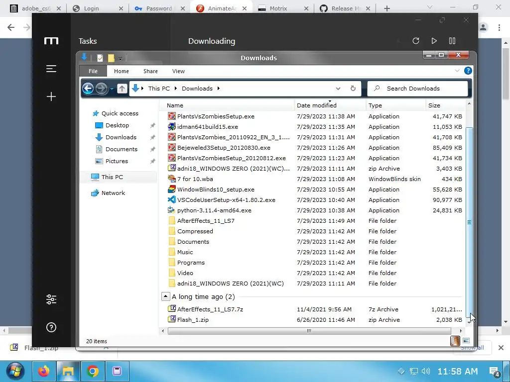Go up one folder level
The image size is (510, 382).
point(122,89)
